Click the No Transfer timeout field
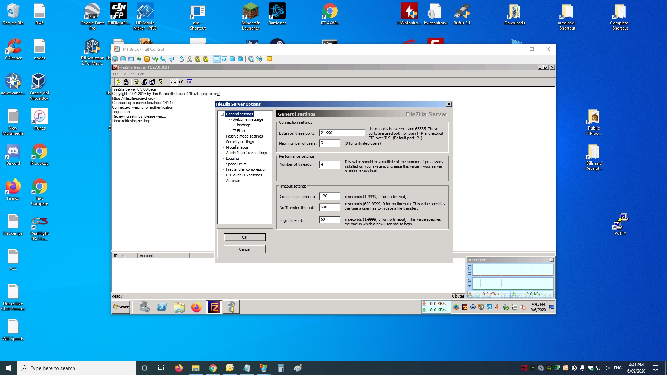This screenshot has height=375, width=667. tap(329, 207)
